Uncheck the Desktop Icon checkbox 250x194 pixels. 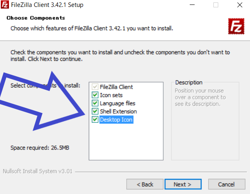pyautogui.click(x=95, y=120)
